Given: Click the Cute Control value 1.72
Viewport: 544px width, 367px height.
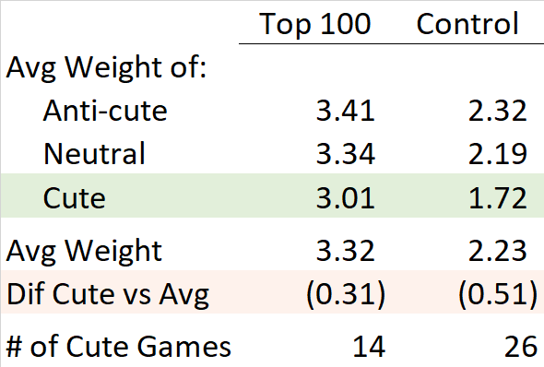Looking at the screenshot, I should pos(498,198).
